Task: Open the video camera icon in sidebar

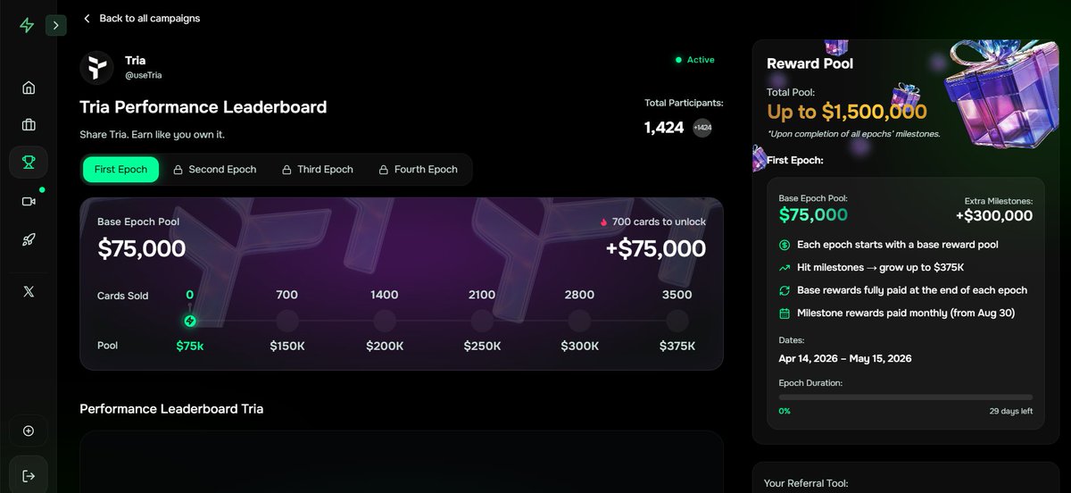Action: (x=29, y=202)
